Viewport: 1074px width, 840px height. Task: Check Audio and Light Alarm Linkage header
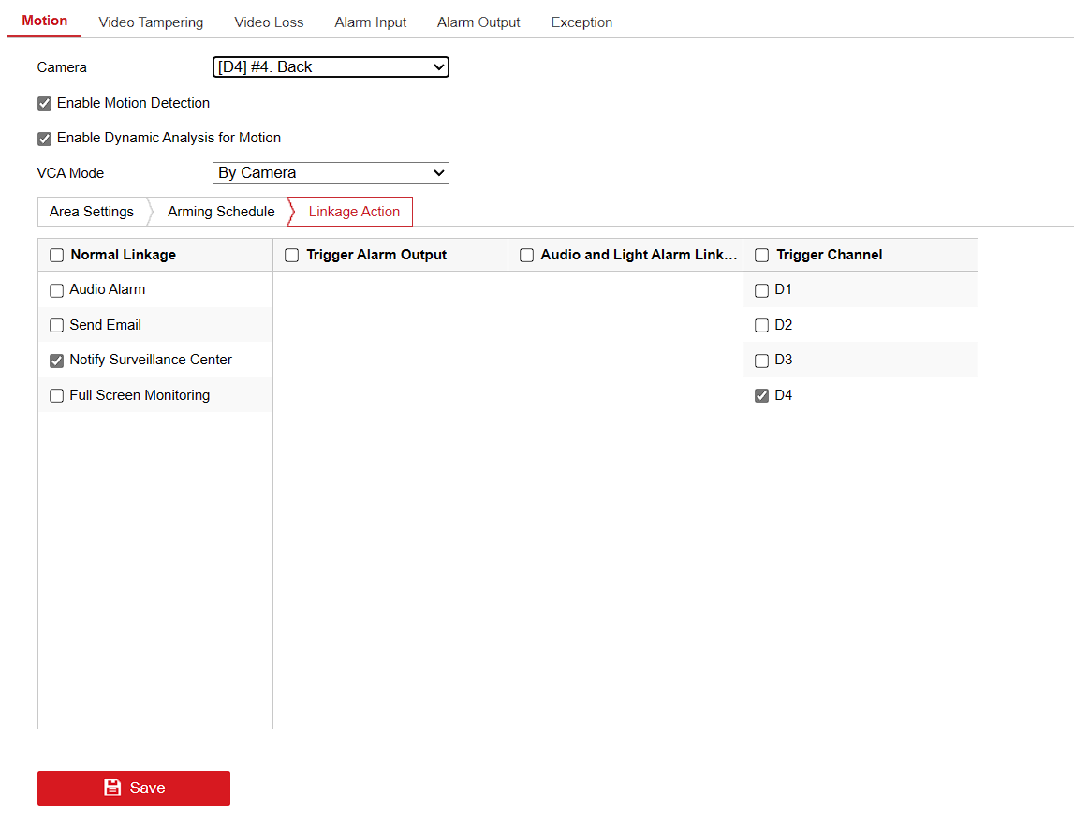[527, 256]
